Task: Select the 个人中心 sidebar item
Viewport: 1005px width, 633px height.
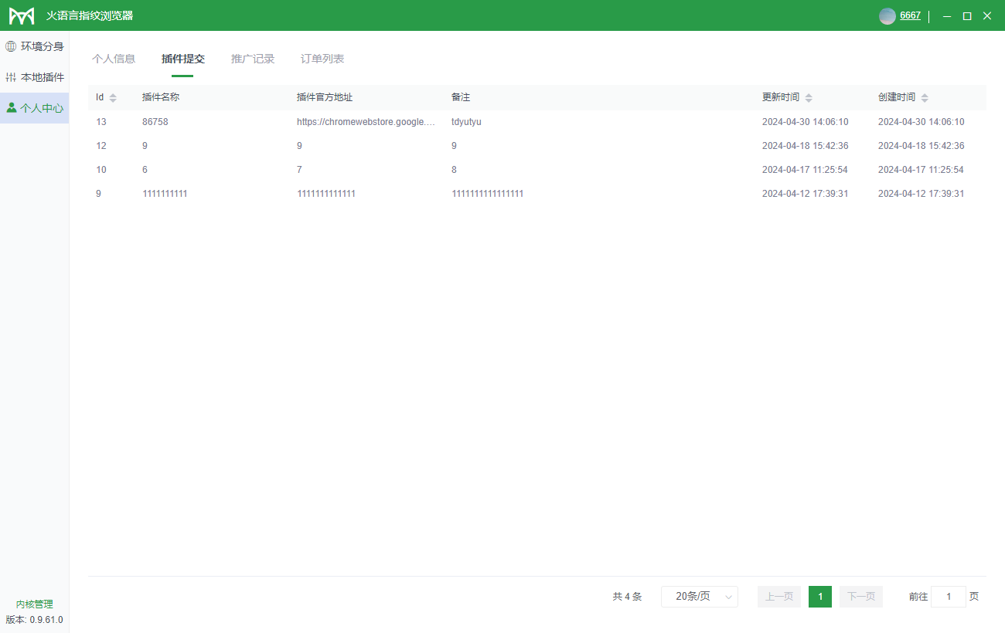Action: click(35, 108)
